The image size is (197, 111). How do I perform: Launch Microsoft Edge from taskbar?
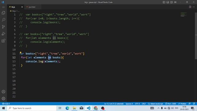coord(67,108)
